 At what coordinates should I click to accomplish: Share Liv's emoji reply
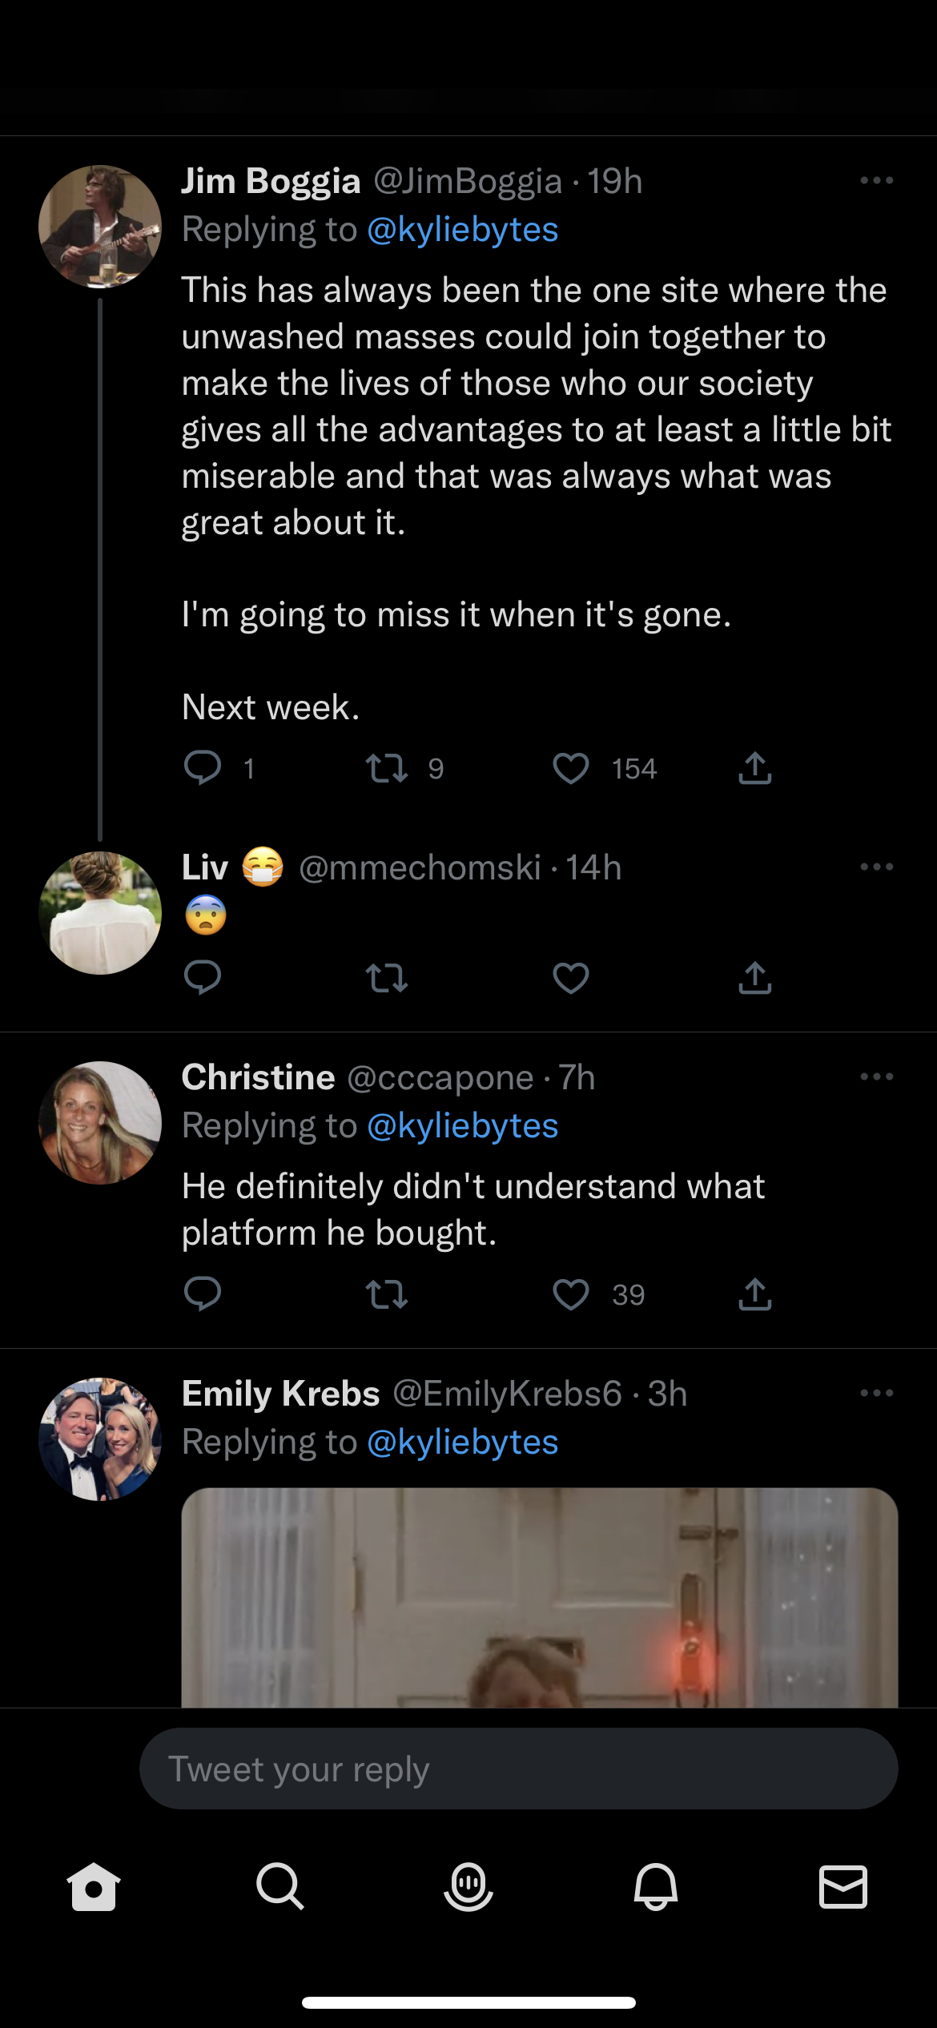[754, 978]
